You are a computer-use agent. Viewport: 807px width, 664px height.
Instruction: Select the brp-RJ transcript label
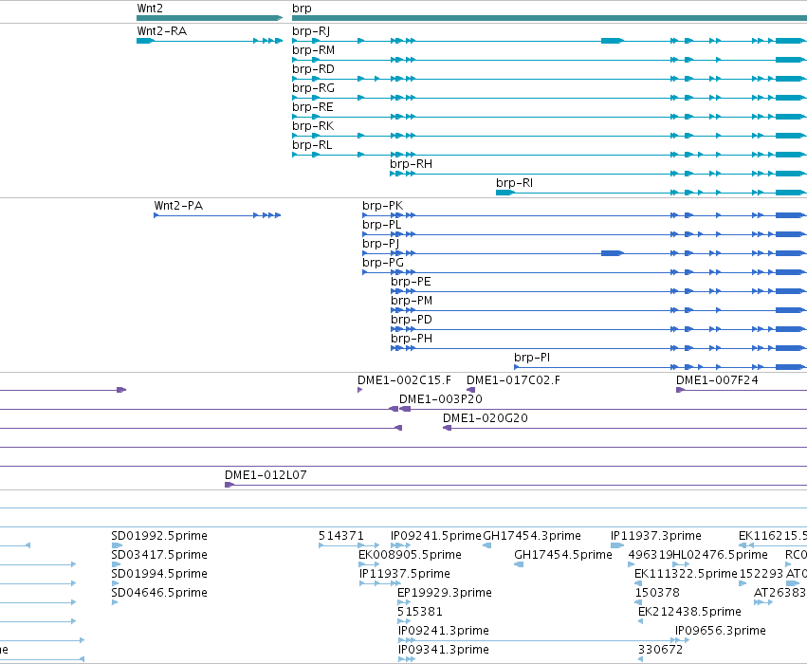click(x=311, y=31)
